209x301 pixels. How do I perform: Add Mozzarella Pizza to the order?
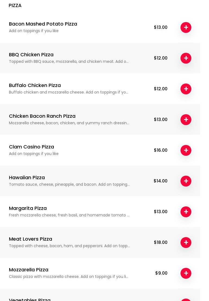(186, 273)
